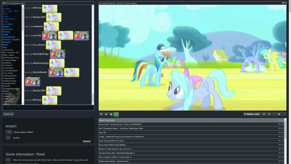
Task: Open the playlist list-view icon
Action: point(111,114)
